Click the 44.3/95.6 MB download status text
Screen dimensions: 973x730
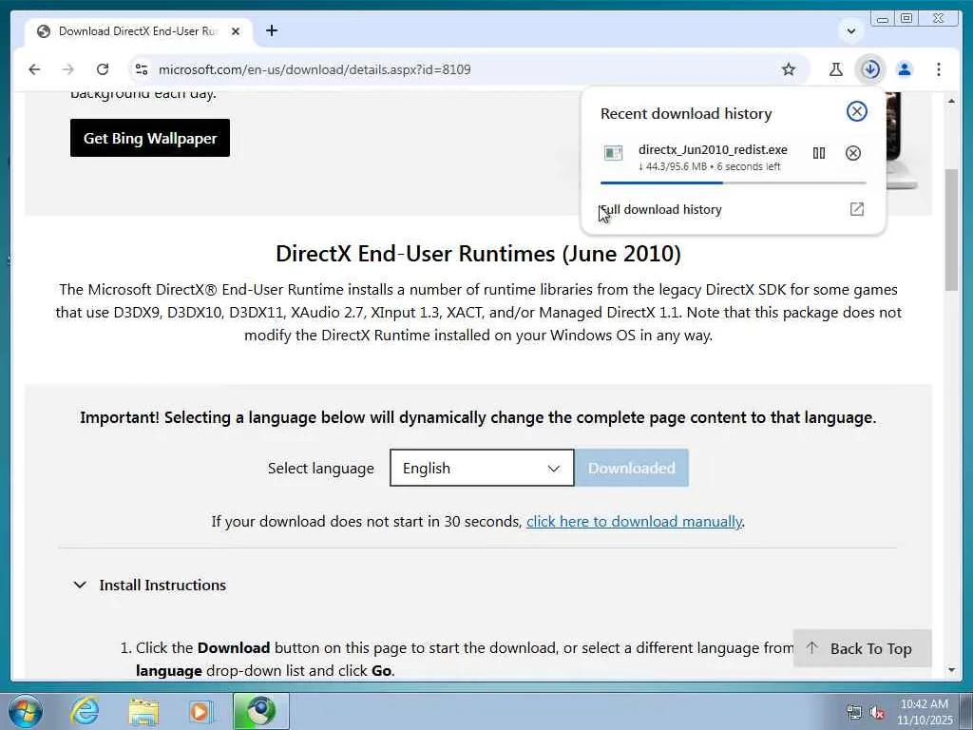click(x=709, y=167)
